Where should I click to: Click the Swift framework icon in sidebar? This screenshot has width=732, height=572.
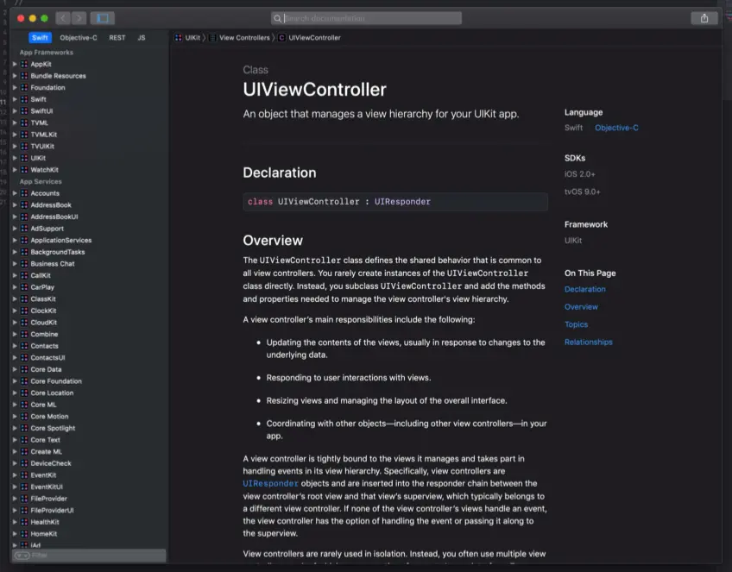(24, 99)
